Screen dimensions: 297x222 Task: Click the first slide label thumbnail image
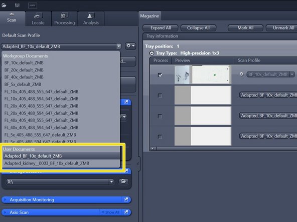click(x=182, y=75)
